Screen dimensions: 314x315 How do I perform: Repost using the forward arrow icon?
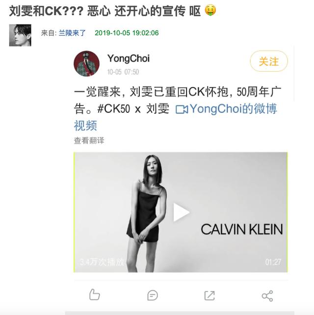(x=209, y=295)
